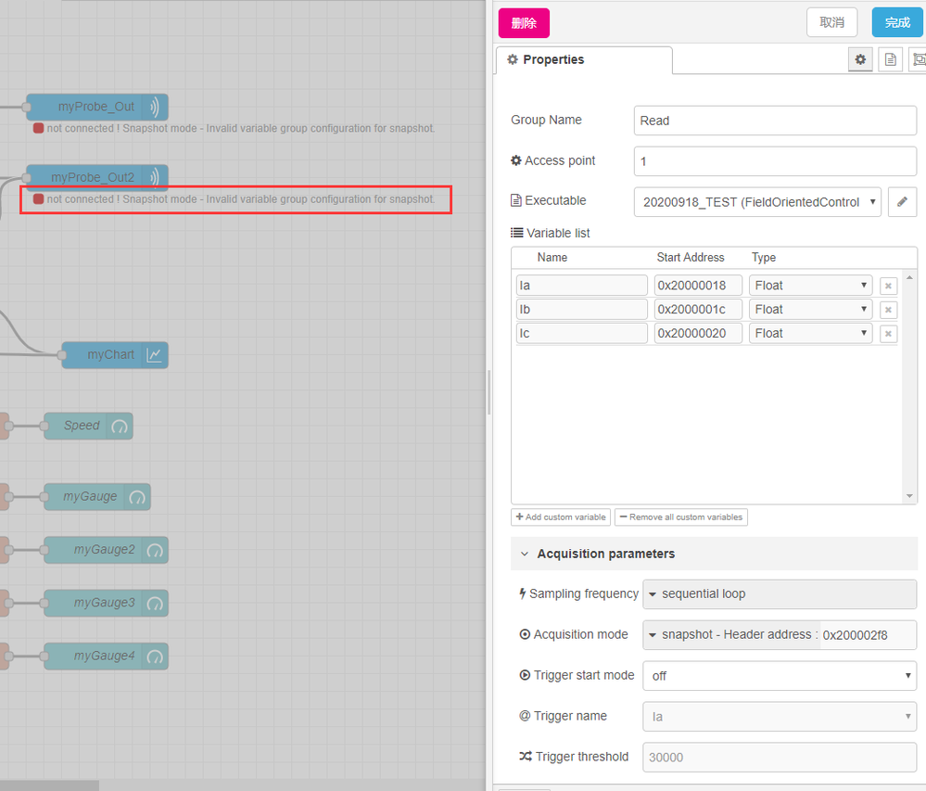Viewport: 926px width, 791px height.
Task: Click myProbe_Out red status indicator
Action: tap(38, 128)
